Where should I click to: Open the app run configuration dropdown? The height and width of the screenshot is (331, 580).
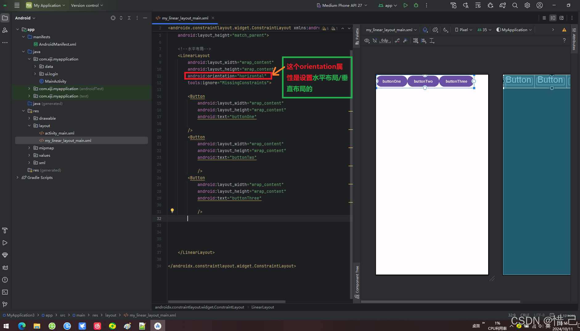pos(388,5)
